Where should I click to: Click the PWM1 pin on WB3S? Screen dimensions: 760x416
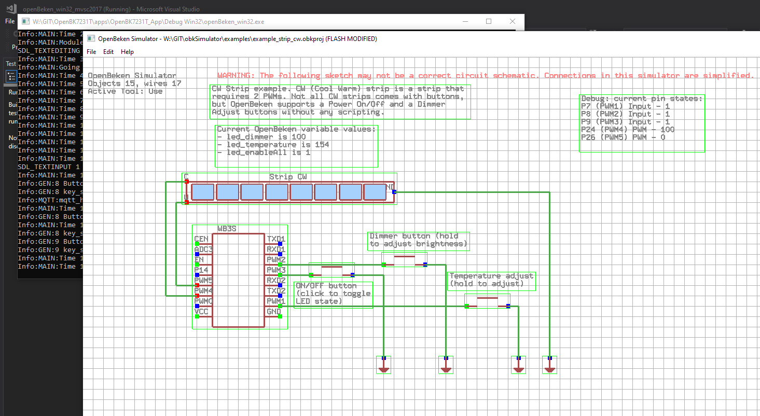point(280,306)
